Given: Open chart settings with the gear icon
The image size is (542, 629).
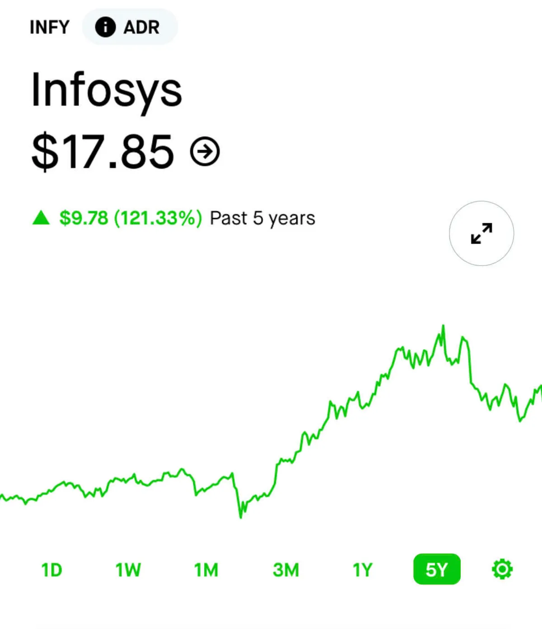Looking at the screenshot, I should point(502,569).
